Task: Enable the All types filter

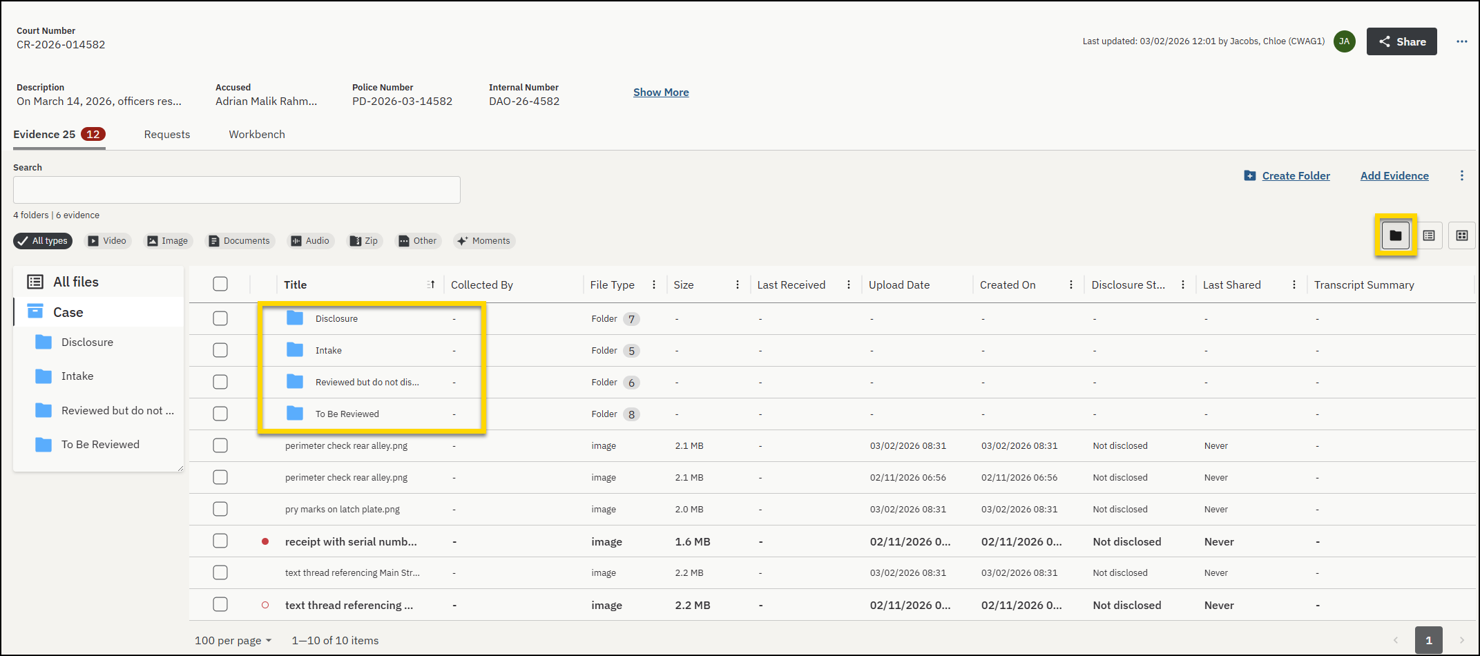Action: [43, 240]
